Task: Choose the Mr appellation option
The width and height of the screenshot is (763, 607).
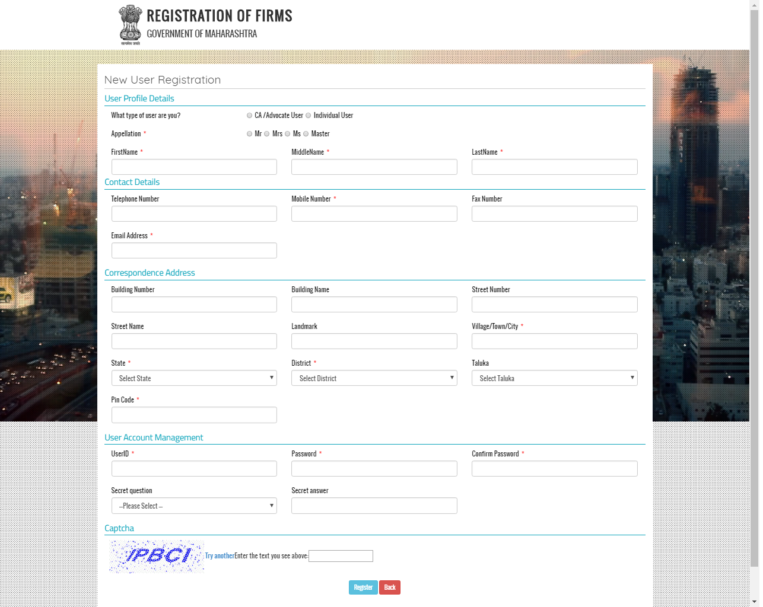Action: coord(249,134)
